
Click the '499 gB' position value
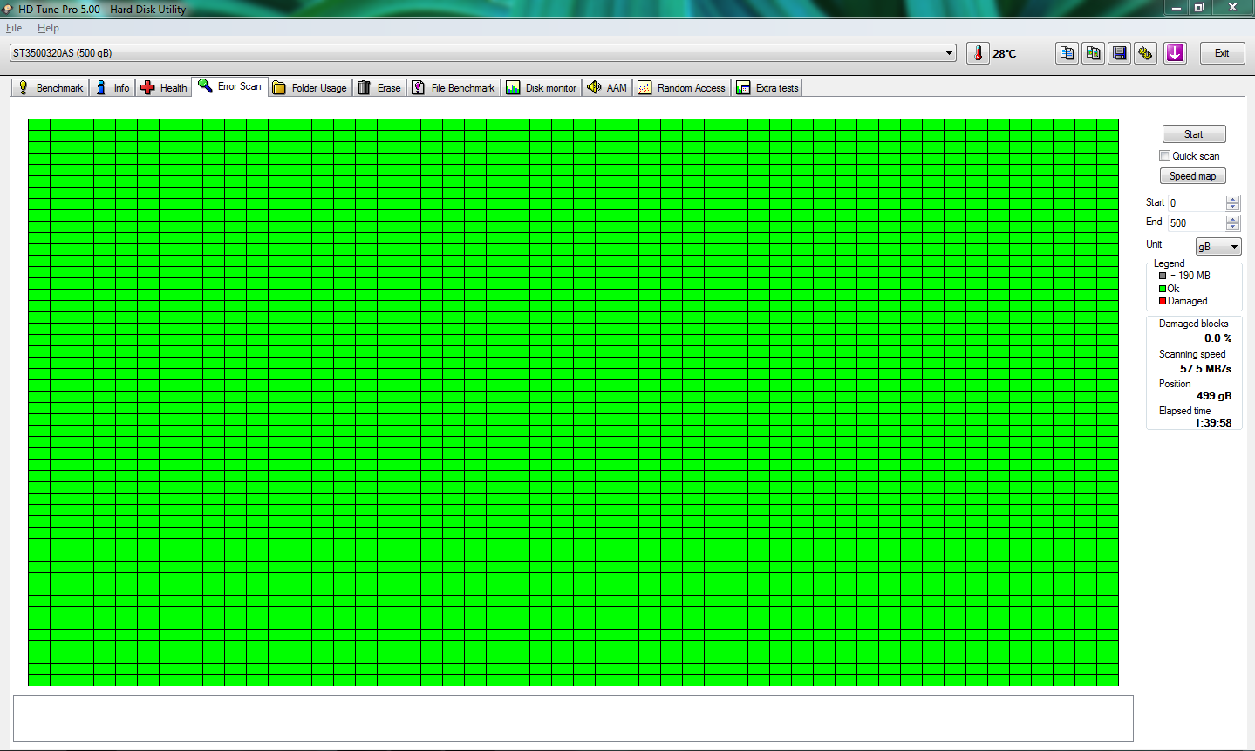[x=1214, y=396]
